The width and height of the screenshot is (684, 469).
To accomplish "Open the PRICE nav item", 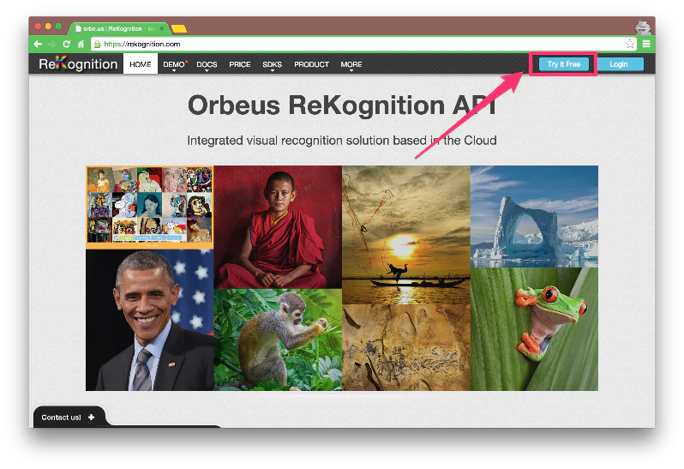I will tap(240, 64).
